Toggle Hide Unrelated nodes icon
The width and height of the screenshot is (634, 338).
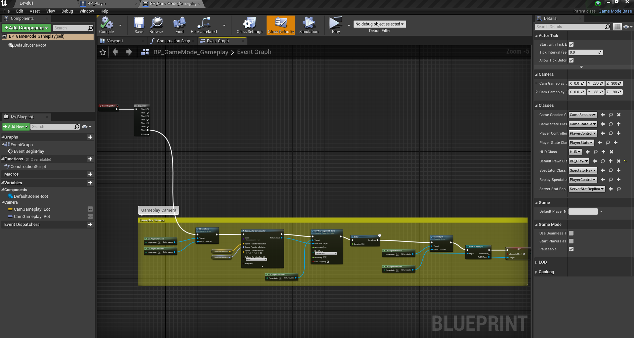pos(204,25)
